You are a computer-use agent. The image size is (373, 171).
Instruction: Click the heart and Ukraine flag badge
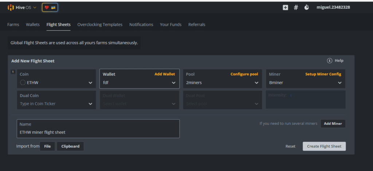pyautogui.click(x=50, y=8)
